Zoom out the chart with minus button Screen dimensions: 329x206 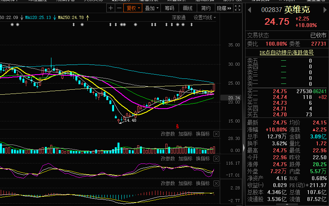pos(119,8)
